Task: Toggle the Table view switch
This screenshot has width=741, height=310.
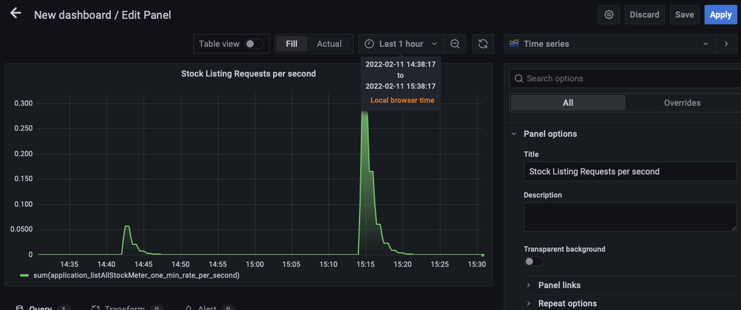Action: click(x=254, y=44)
